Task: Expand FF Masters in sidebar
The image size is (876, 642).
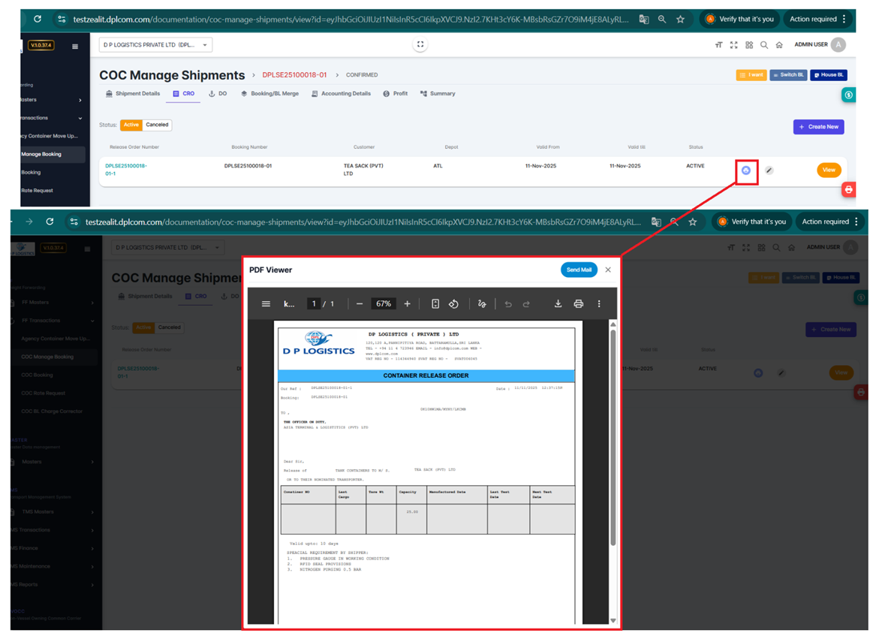Action: click(x=53, y=303)
